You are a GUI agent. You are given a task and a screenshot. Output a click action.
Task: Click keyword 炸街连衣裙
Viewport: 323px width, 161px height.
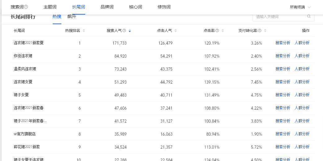(23, 56)
